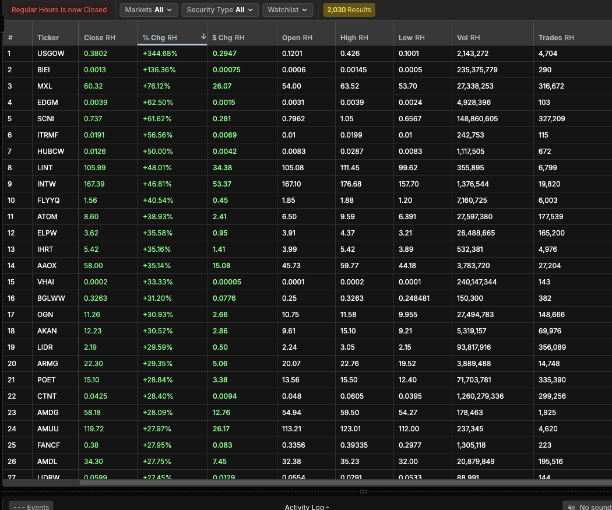Select the FANCF ticker
612x510 pixels.
(48, 446)
